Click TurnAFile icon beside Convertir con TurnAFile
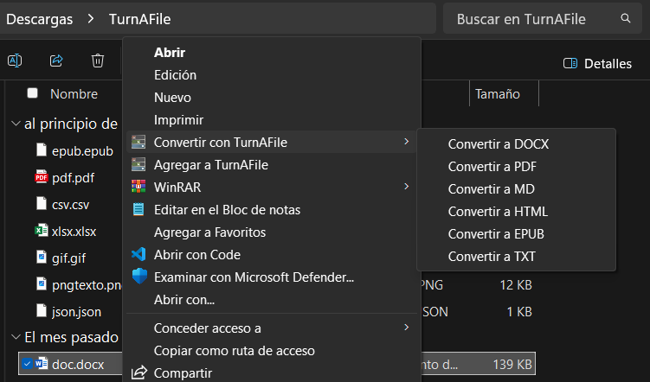The image size is (650, 382). pos(138,142)
